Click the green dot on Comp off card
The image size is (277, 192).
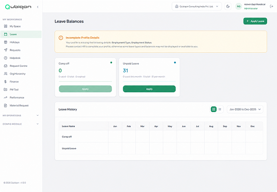pyautogui.click(x=111, y=63)
